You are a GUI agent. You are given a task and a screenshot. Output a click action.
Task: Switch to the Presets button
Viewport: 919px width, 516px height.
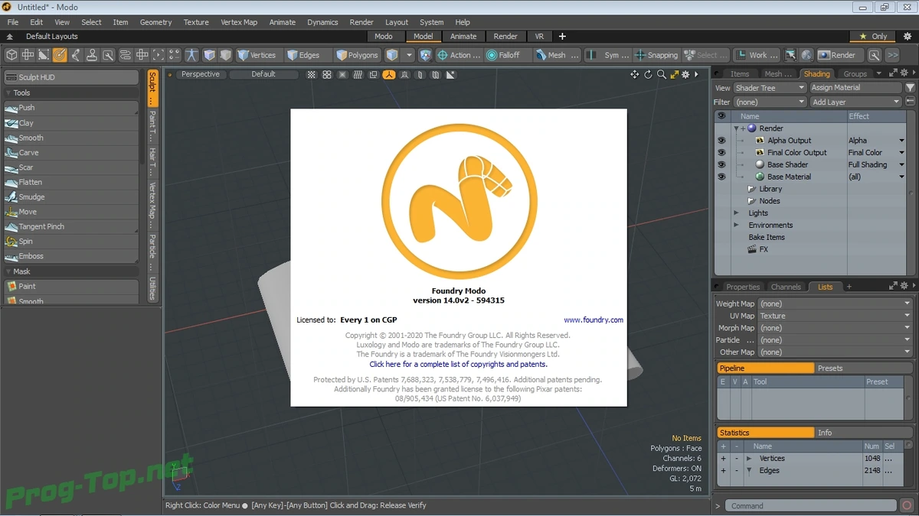(865, 368)
